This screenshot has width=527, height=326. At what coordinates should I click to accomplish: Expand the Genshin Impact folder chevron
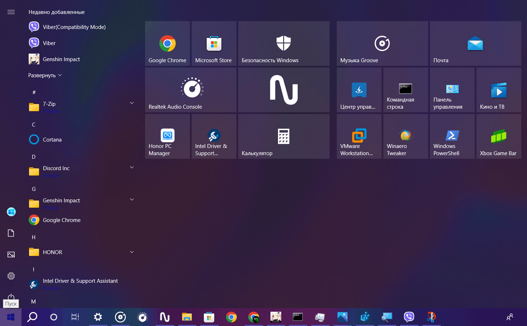pyautogui.click(x=132, y=199)
